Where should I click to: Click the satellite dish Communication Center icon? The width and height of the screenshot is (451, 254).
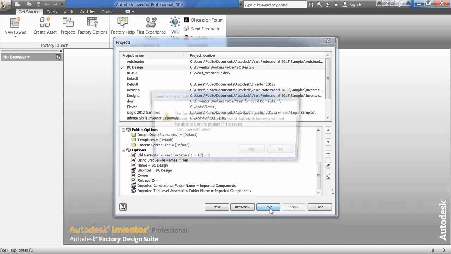[328, 5]
